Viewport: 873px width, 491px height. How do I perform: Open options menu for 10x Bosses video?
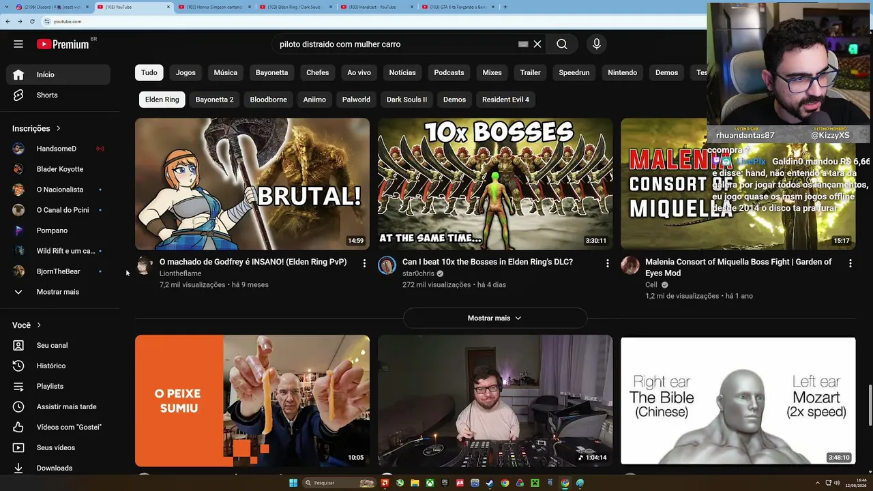[x=607, y=263]
